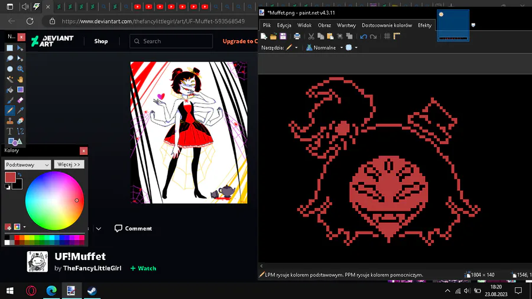
Task: Show hidden system tray icons
Action: coord(447,291)
